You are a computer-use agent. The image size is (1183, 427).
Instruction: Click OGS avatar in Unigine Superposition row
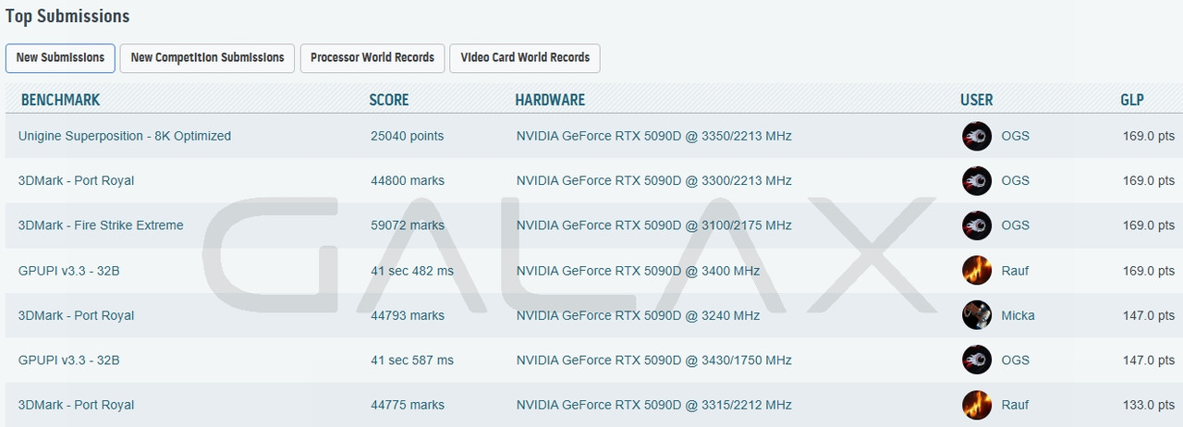click(977, 136)
